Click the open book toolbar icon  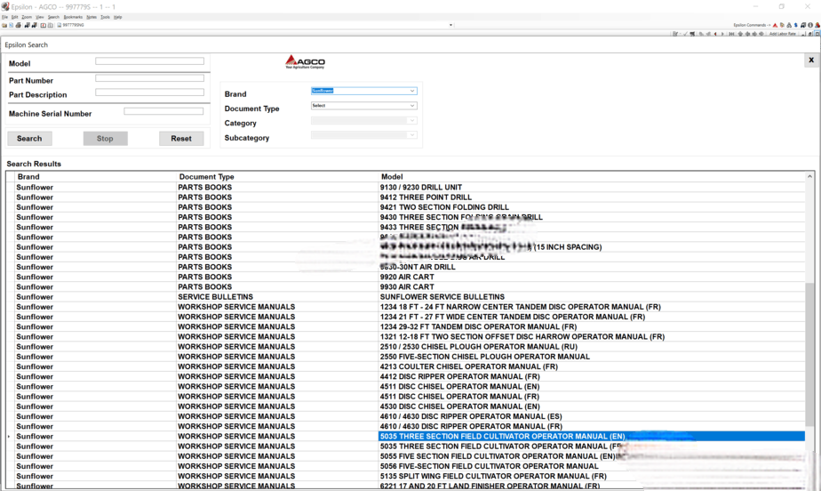pyautogui.click(x=51, y=25)
